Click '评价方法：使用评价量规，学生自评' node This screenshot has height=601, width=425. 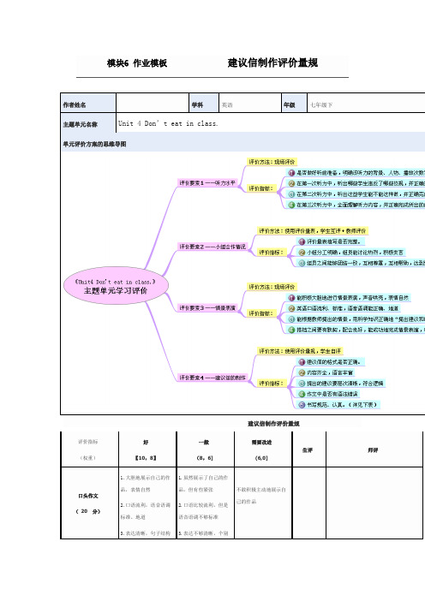coord(300,351)
